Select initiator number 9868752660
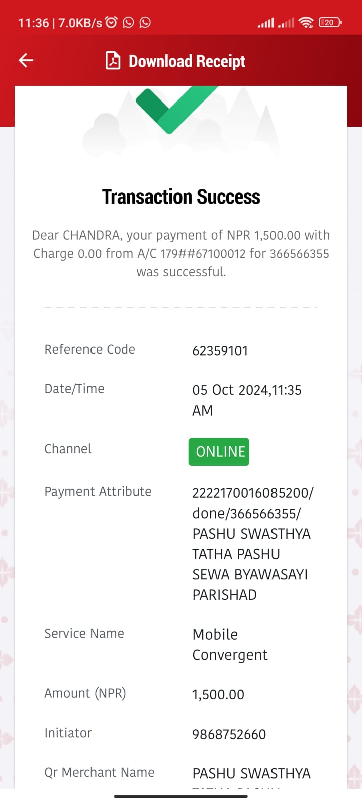Viewport: 362px width, 804px height. [x=229, y=734]
